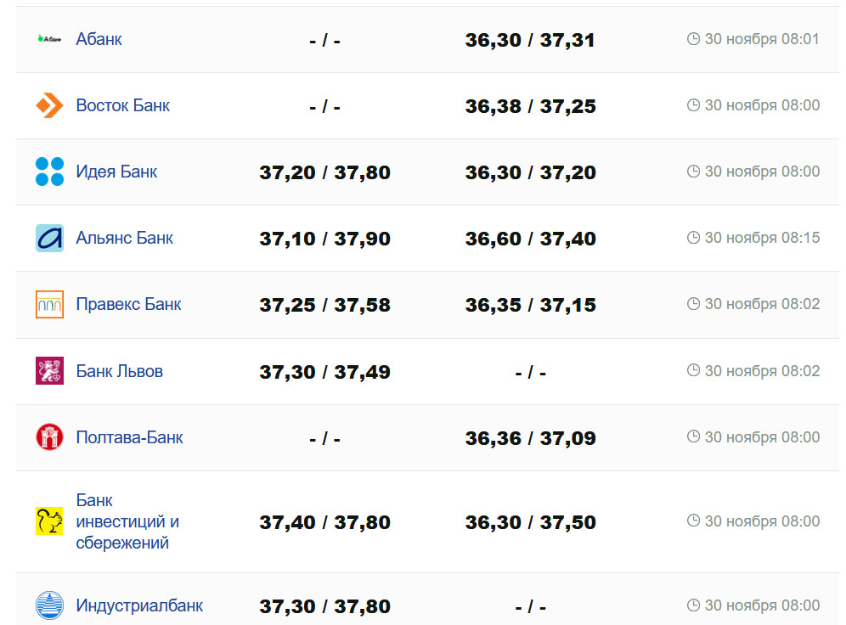Open the Правекс Банк link
This screenshot has height=625, width=846.
coord(128,304)
